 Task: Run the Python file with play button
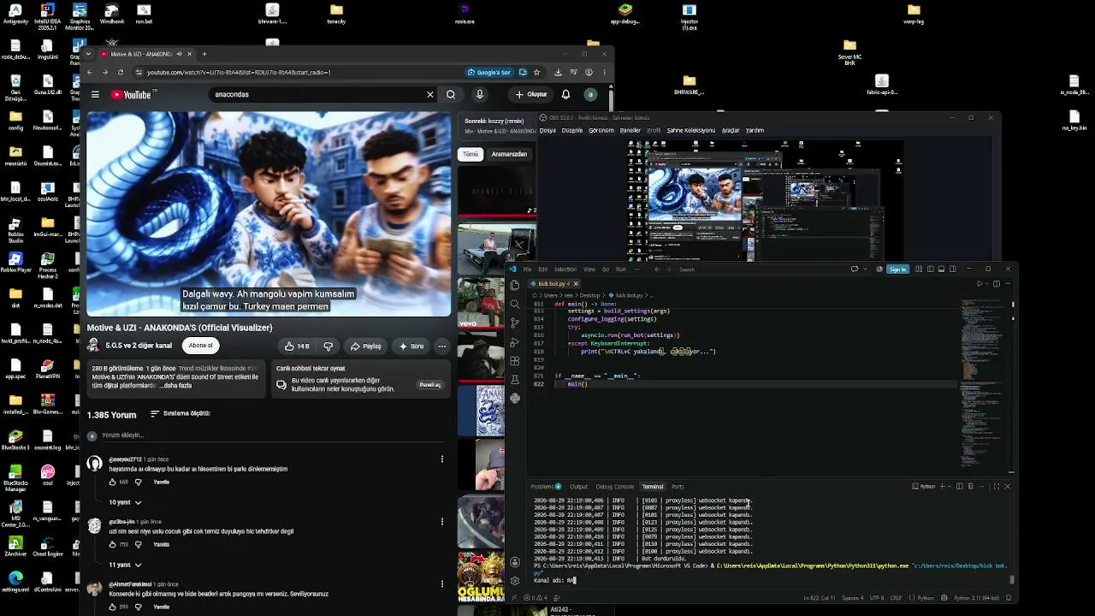980,284
